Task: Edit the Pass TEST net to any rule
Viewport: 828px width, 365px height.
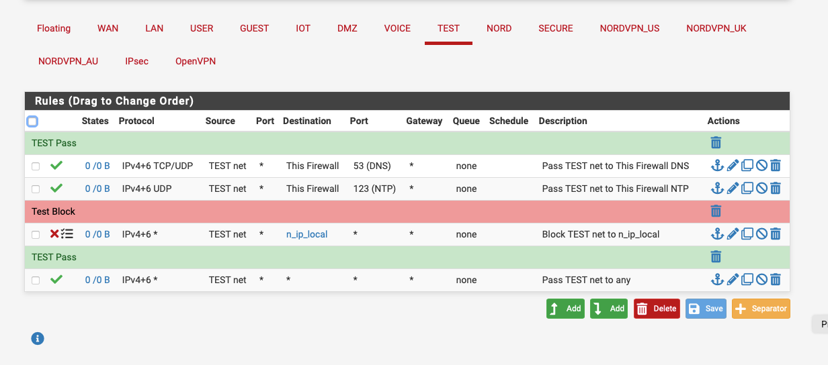Action: coord(733,280)
